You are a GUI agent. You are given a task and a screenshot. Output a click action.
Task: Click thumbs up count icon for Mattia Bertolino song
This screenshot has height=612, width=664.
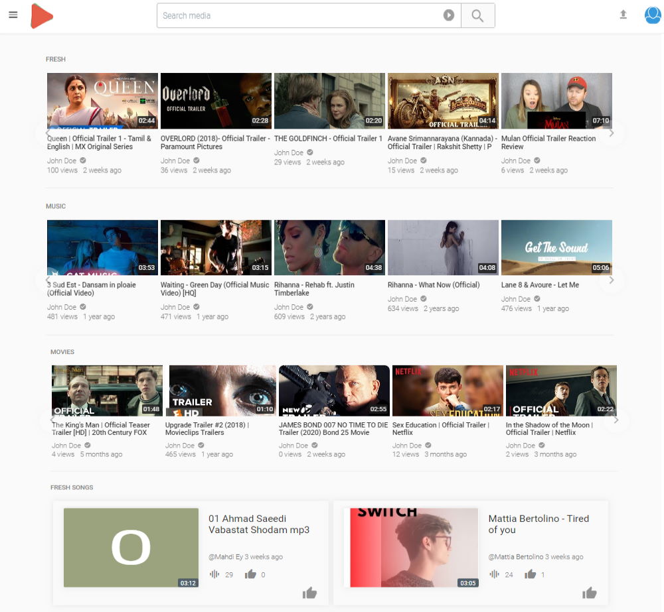[x=530, y=574]
